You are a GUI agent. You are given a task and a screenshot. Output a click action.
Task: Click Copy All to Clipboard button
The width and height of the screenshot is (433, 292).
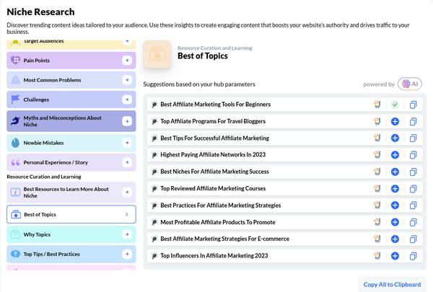coord(393,284)
